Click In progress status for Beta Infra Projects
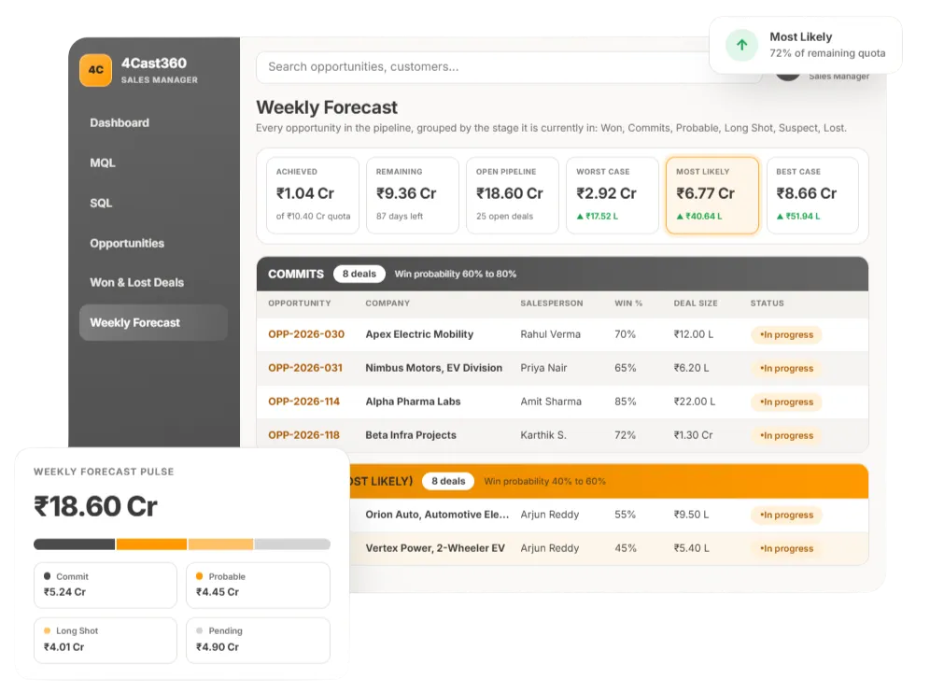Screen dimensions: 930x692 click(786, 436)
